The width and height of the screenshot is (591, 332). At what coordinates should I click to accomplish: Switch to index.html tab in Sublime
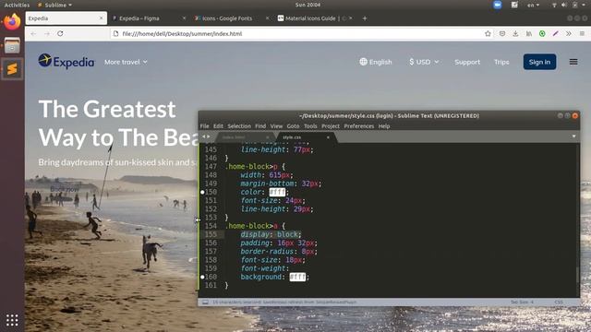[245, 137]
